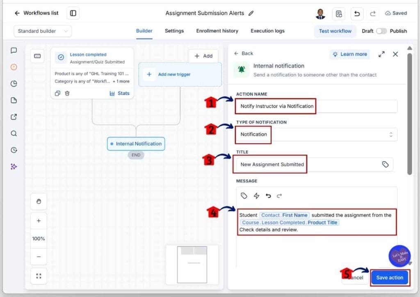Switch to the Builder tab
Screen dimensions: 420x297
(x=144, y=31)
